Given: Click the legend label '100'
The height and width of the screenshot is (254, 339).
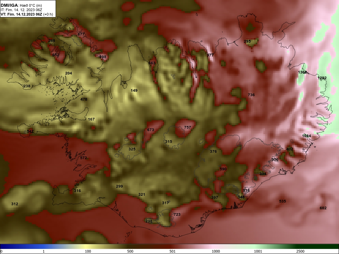Looking at the screenshot, I should (x=88, y=251).
